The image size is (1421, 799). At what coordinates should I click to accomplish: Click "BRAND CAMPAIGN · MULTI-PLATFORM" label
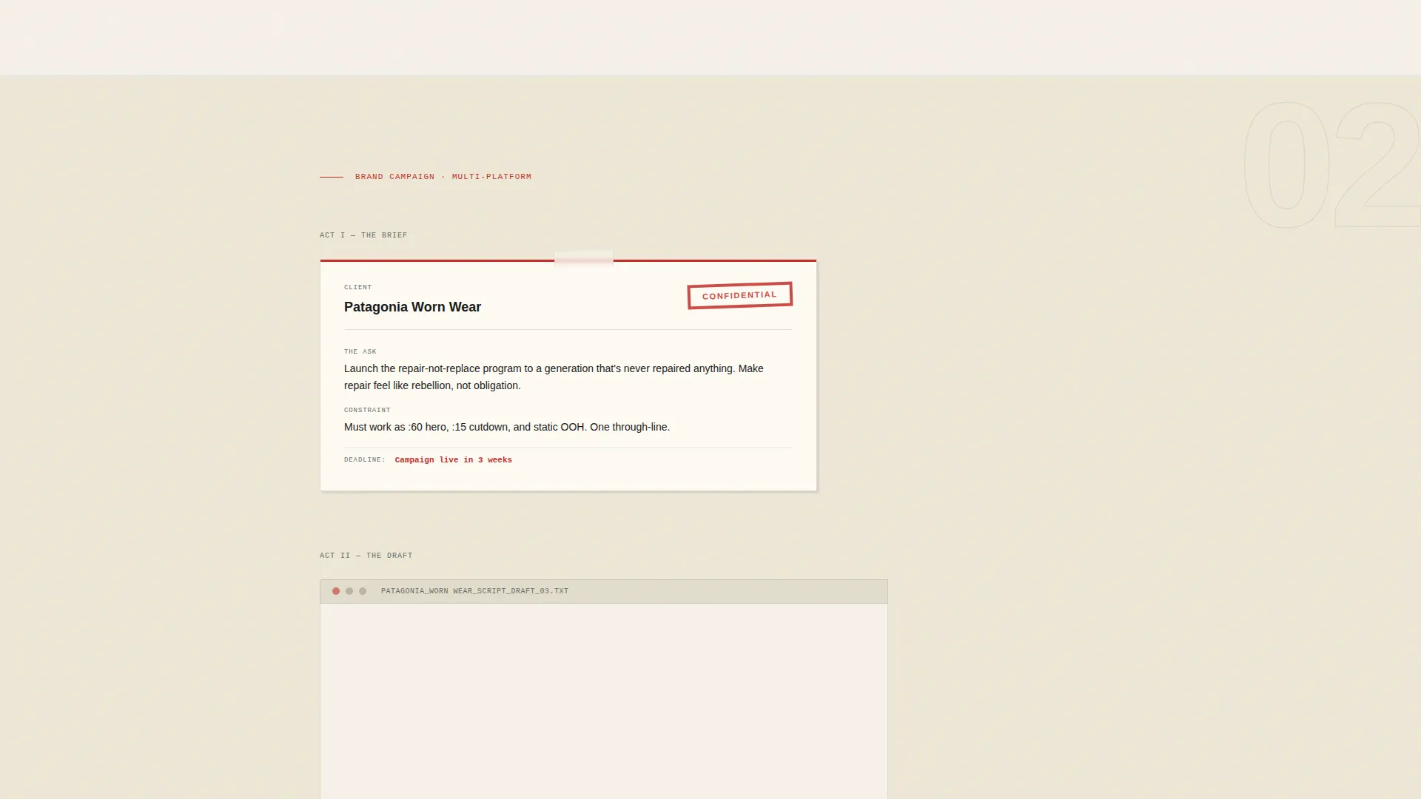click(x=443, y=177)
